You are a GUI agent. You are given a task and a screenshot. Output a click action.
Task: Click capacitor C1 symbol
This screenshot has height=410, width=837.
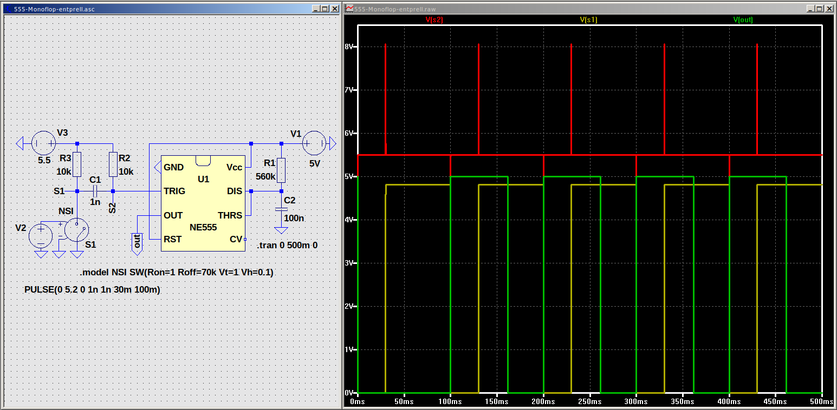pos(95,191)
